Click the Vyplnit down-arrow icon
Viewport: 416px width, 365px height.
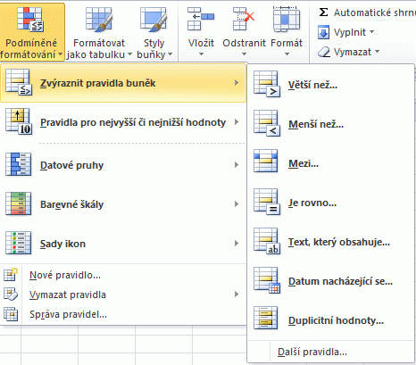point(323,32)
